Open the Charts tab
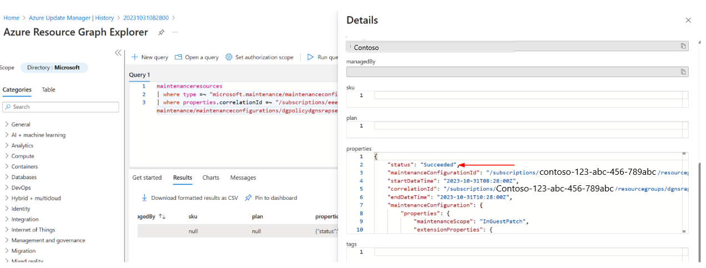Screen dimensions: 706x268 pyautogui.click(x=211, y=178)
